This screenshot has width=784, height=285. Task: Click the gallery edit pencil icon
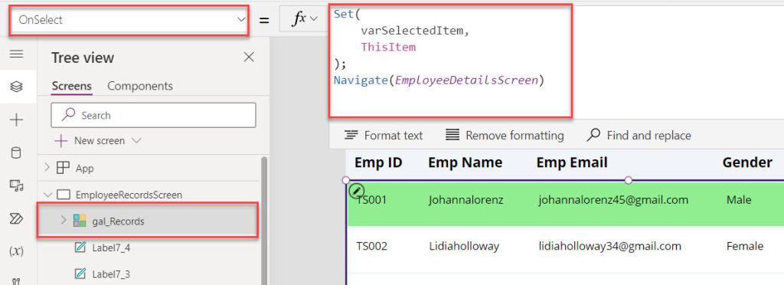357,190
